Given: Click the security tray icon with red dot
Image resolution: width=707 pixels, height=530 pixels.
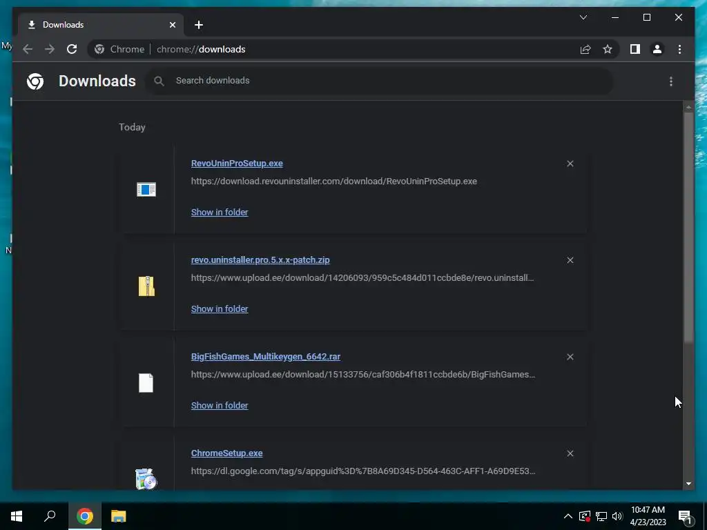Looking at the screenshot, I should point(585,516).
